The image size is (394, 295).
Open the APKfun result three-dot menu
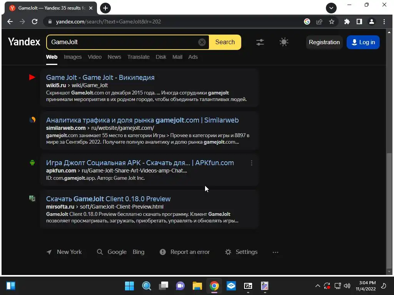click(252, 163)
